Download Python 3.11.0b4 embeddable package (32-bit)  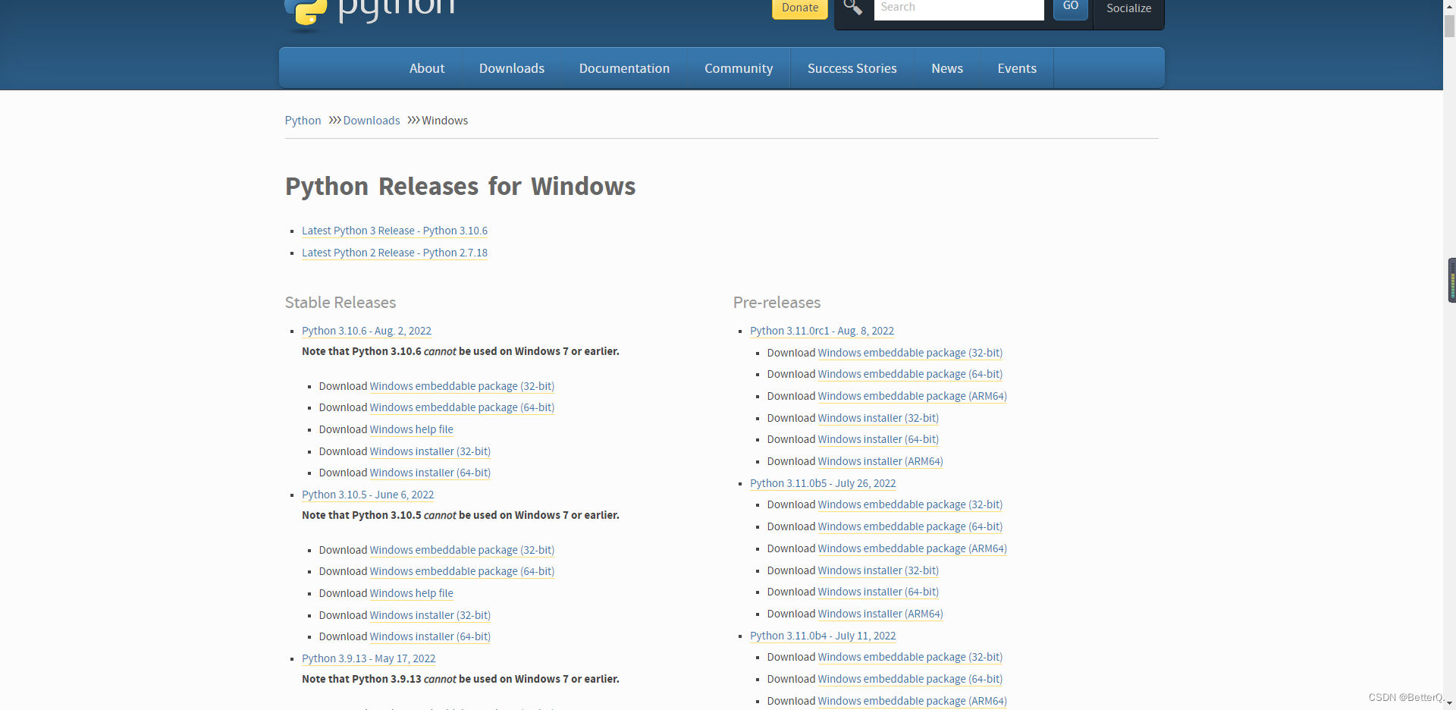tap(910, 657)
